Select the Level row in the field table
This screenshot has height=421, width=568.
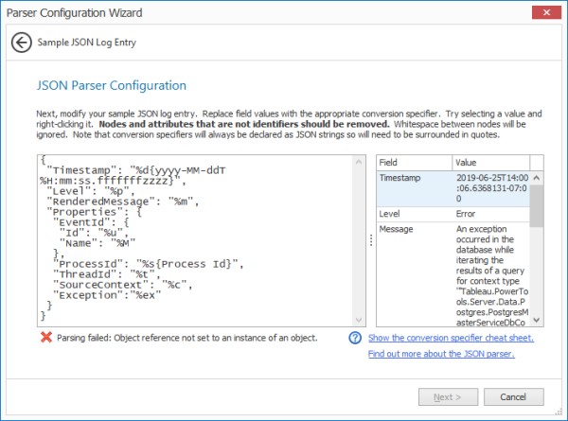click(453, 214)
